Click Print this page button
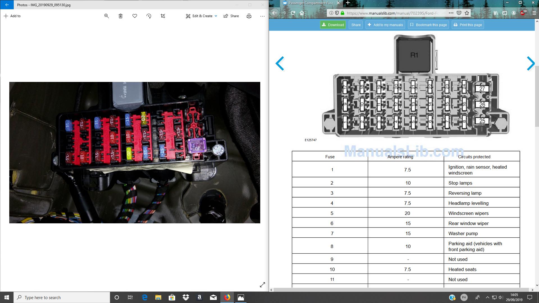Image resolution: width=539 pixels, height=303 pixels. tap(468, 25)
